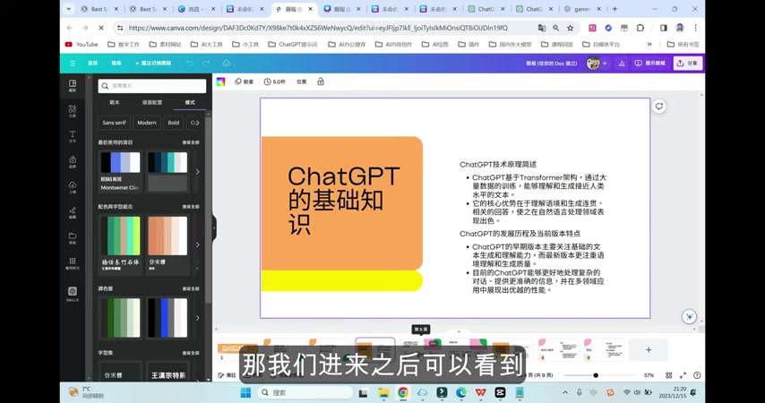Image resolution: width=765 pixels, height=403 pixels.
Task: Open the Projects folder in the sidebar
Action: pyautogui.click(x=73, y=238)
